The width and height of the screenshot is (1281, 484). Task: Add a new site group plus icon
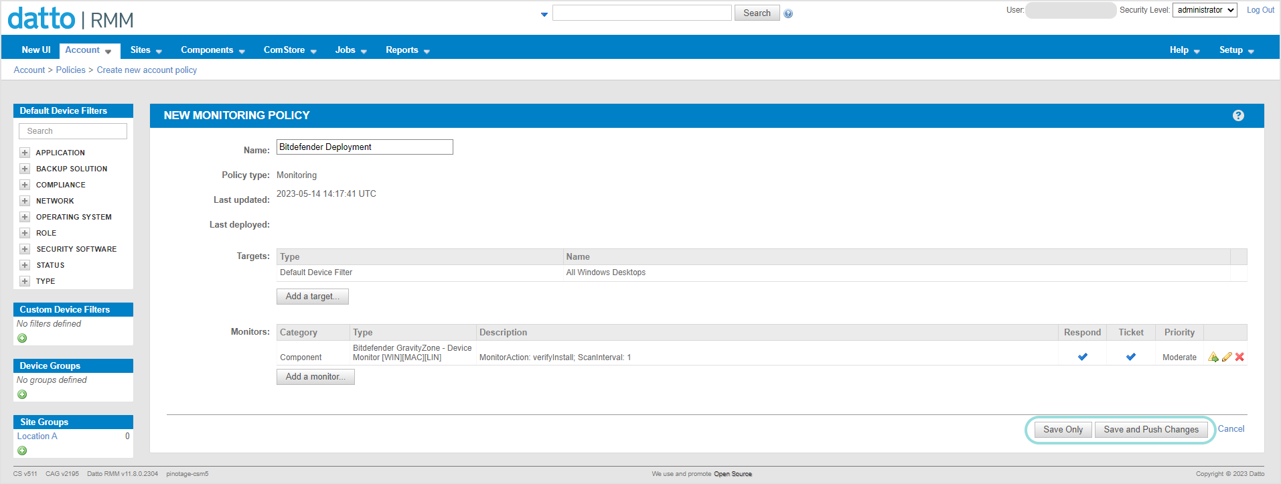22,451
